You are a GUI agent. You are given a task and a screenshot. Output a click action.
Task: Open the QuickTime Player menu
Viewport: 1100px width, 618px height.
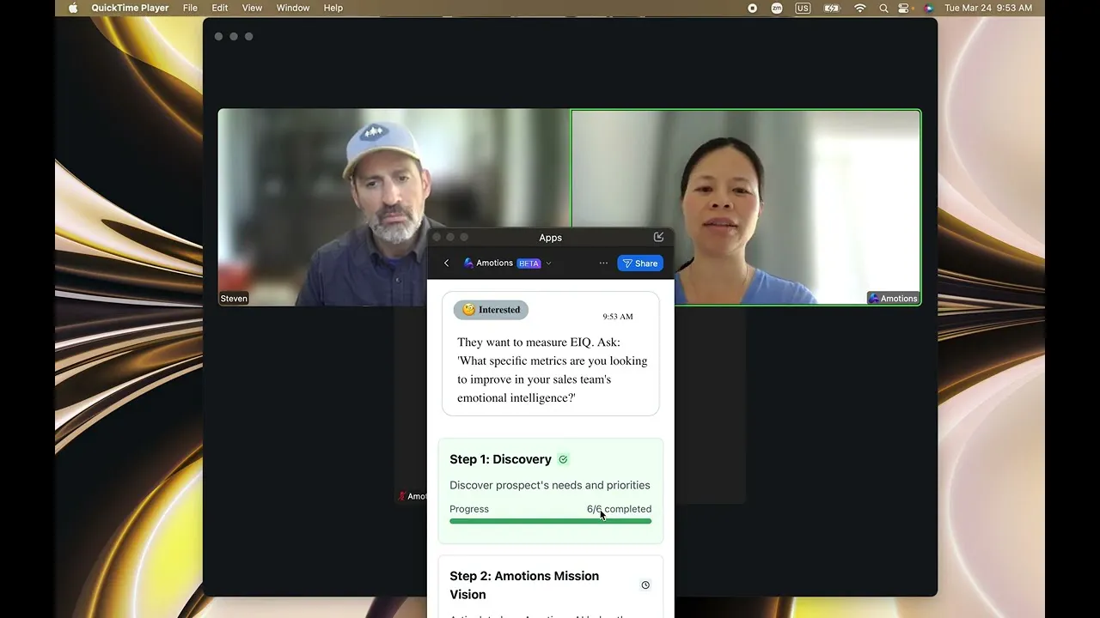tap(131, 8)
